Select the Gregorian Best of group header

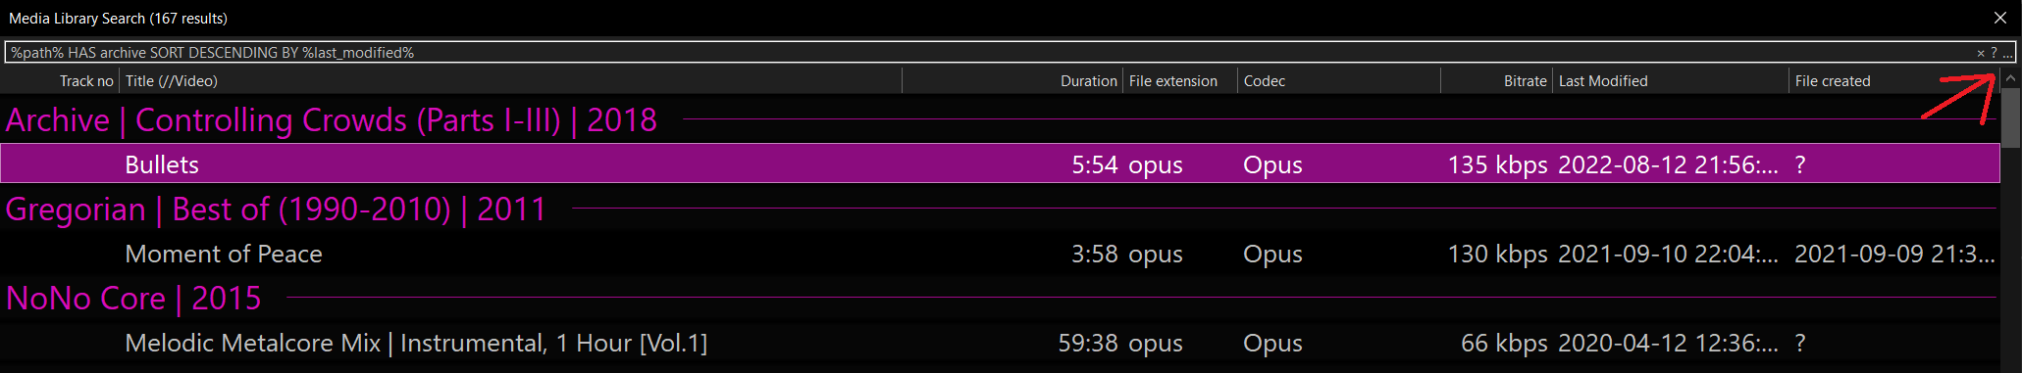point(1000,209)
